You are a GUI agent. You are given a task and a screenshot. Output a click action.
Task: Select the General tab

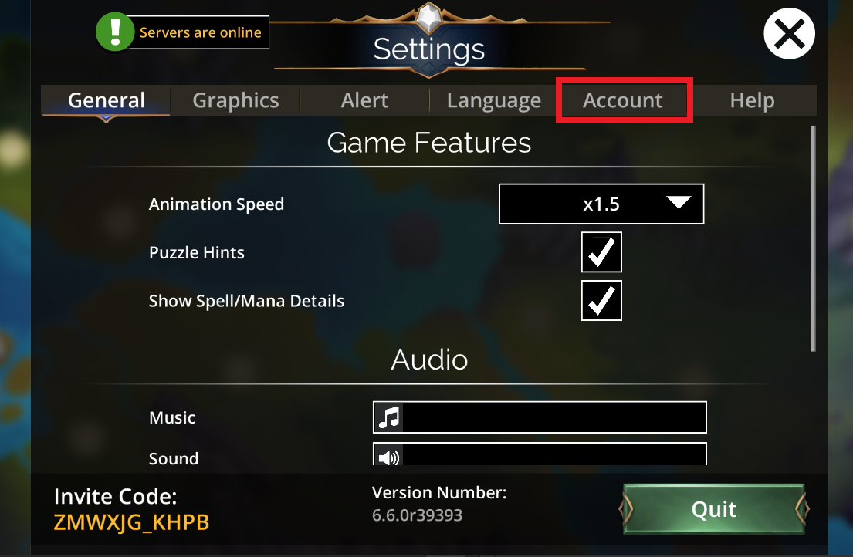tap(107, 100)
